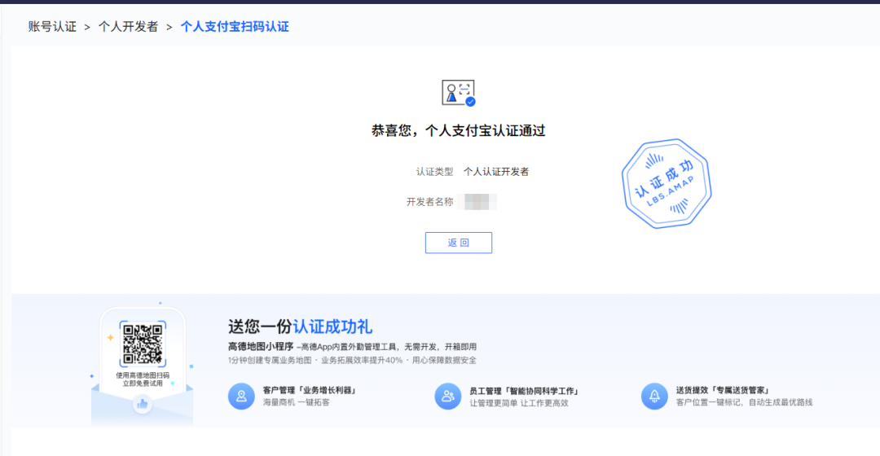880x456 pixels.
Task: Click the identity verified icon above heading
Action: click(459, 93)
